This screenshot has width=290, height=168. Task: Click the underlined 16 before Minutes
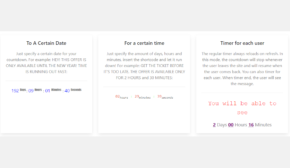[251, 125]
